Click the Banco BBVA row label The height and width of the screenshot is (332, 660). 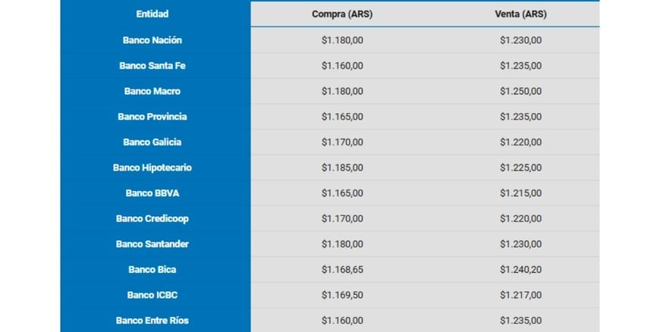(x=152, y=193)
